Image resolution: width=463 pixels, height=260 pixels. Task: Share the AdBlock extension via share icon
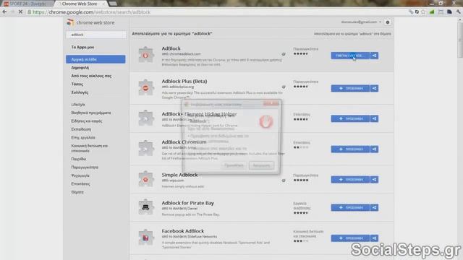coord(374,56)
